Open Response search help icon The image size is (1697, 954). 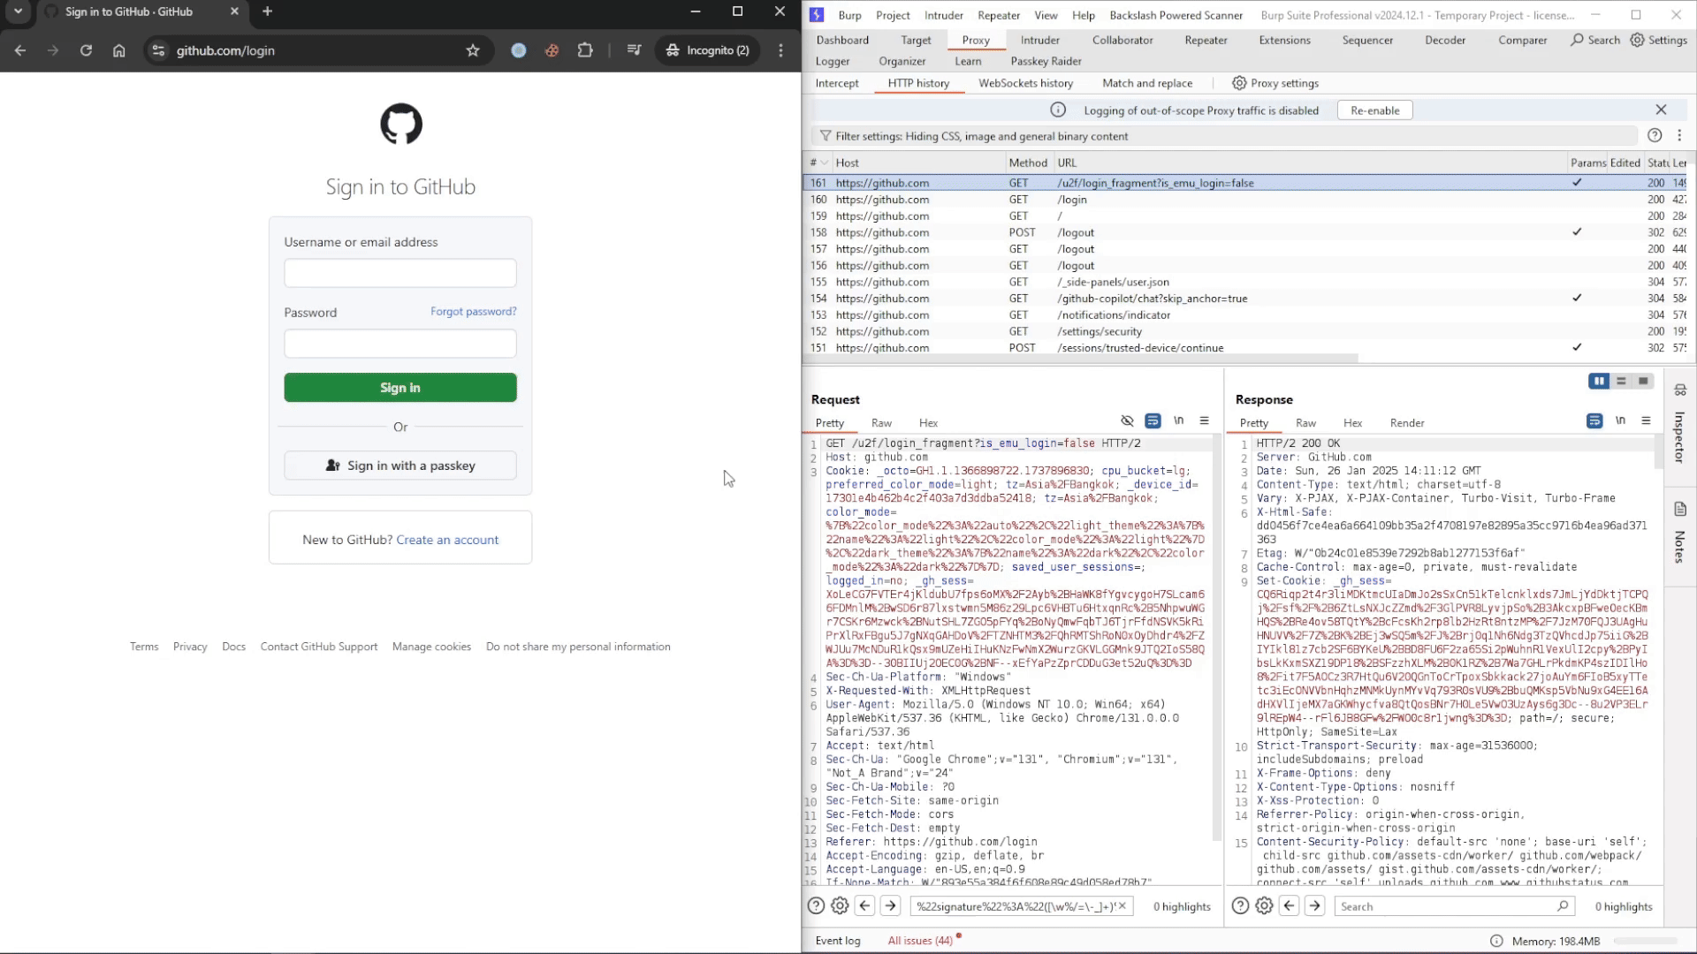[x=1240, y=905]
